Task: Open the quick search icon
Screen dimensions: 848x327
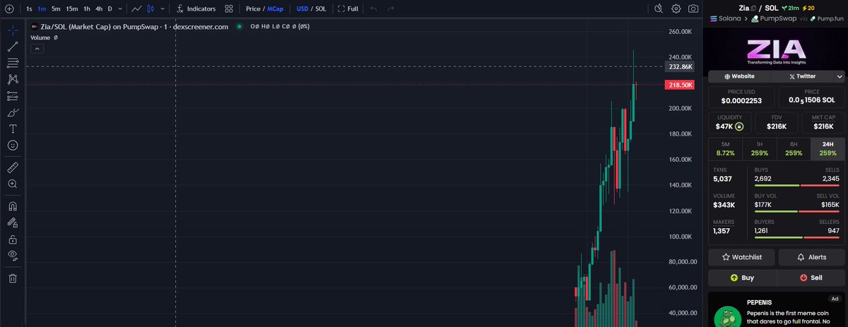Action: 659,9
